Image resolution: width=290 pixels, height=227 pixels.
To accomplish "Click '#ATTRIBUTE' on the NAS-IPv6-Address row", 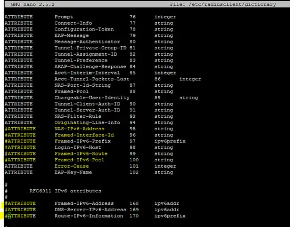I will click(x=21, y=129).
